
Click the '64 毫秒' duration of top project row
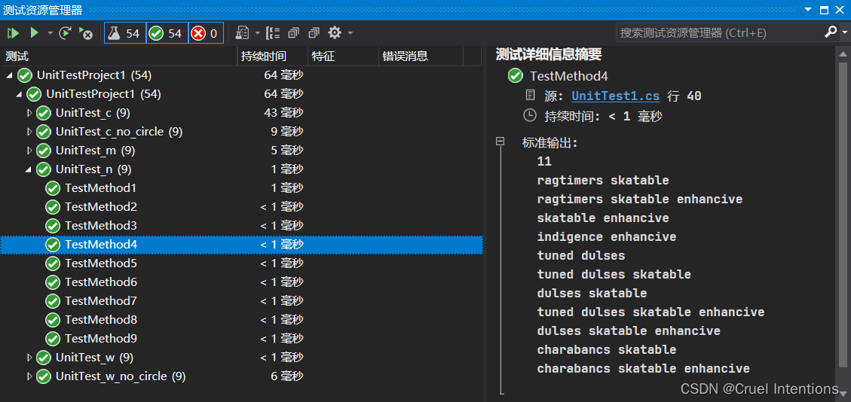click(x=283, y=75)
